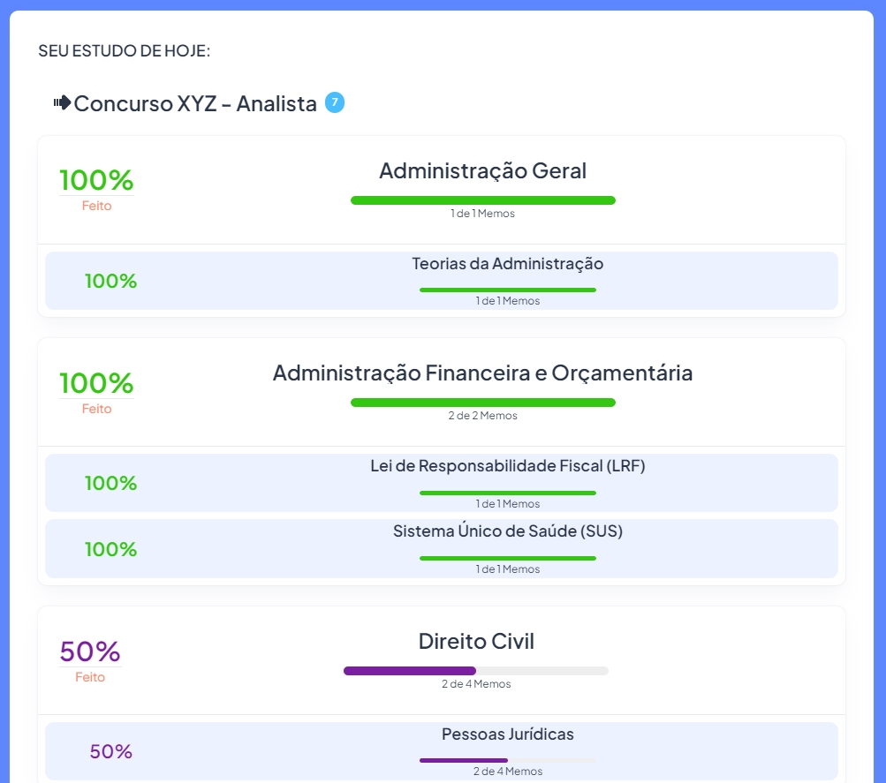Viewport: 886px width, 783px height.
Task: Click Administração Financeira e Orçamentária progress bar
Action: click(482, 403)
